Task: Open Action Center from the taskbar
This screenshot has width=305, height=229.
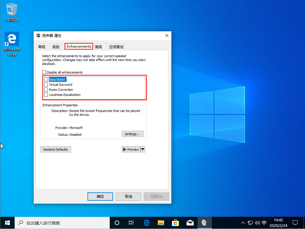Action: coord(295,222)
